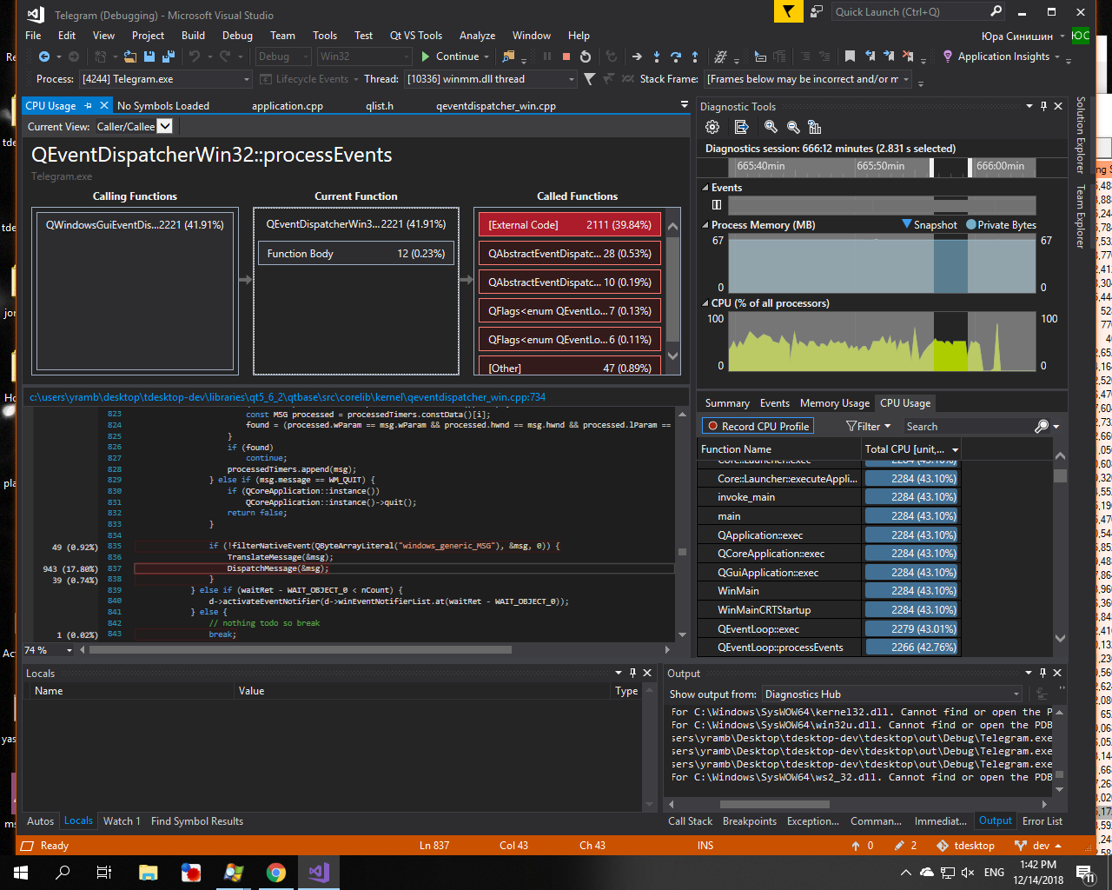This screenshot has width=1112, height=890.
Task: Click Zoom Out in Diagnostic Tools
Action: pos(792,127)
